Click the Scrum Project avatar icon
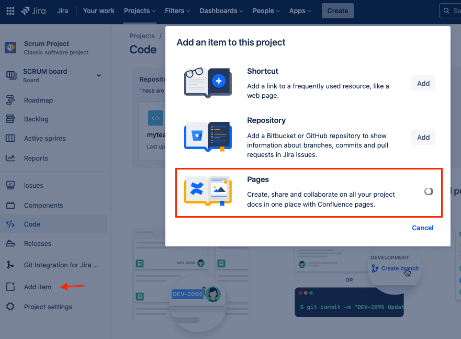The height and width of the screenshot is (339, 461). pyautogui.click(x=10, y=48)
